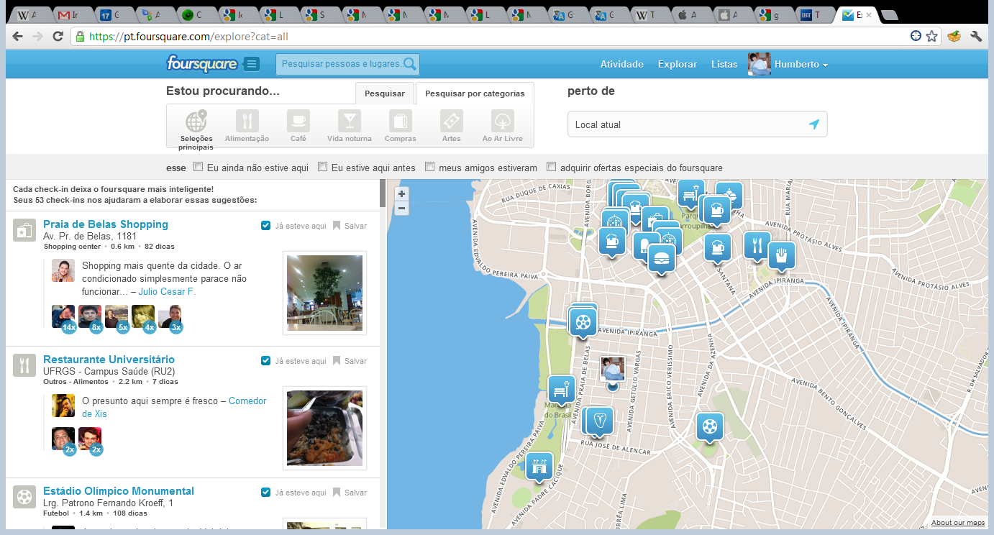Use current location arrow in perto de field
This screenshot has width=994, height=535.
pyautogui.click(x=813, y=124)
